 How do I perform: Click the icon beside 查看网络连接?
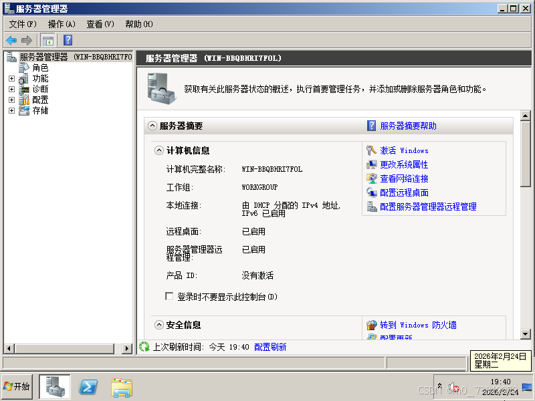[x=371, y=178]
